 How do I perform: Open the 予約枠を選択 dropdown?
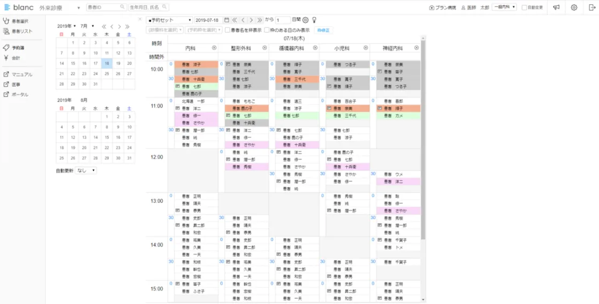(x=204, y=30)
